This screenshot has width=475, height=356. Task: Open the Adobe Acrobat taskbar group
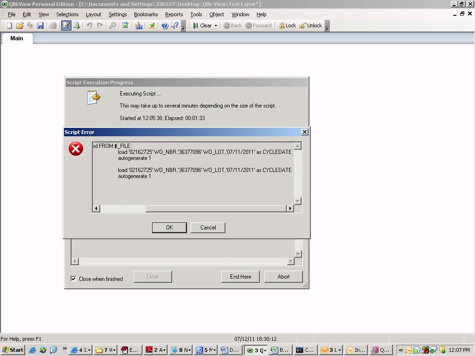click(x=156, y=350)
